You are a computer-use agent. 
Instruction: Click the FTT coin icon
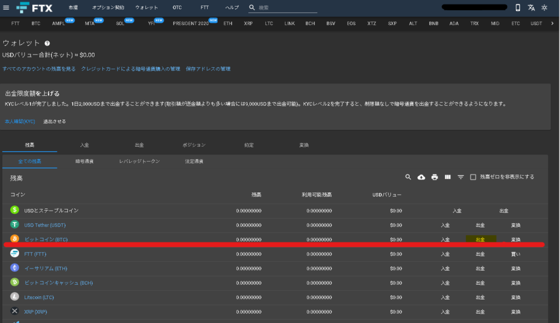(x=15, y=253)
